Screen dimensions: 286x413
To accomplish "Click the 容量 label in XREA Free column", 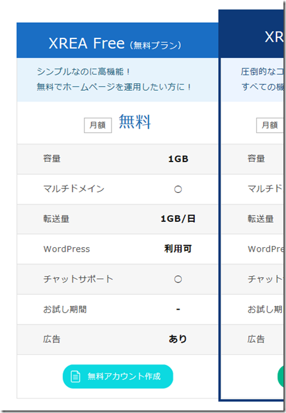I will pos(52,158).
